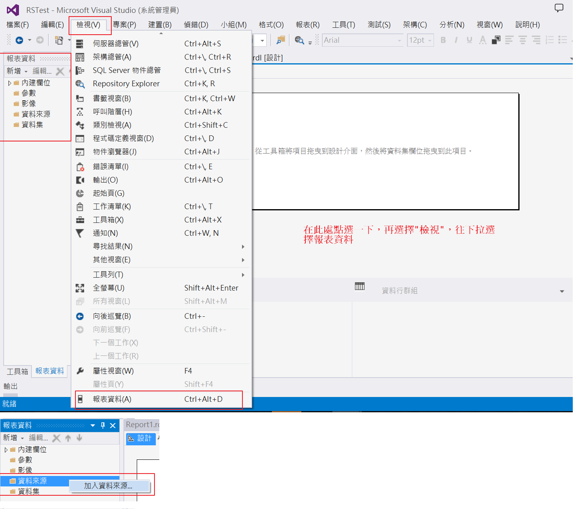
Task: Open Arial font dropdown
Action: coord(399,40)
